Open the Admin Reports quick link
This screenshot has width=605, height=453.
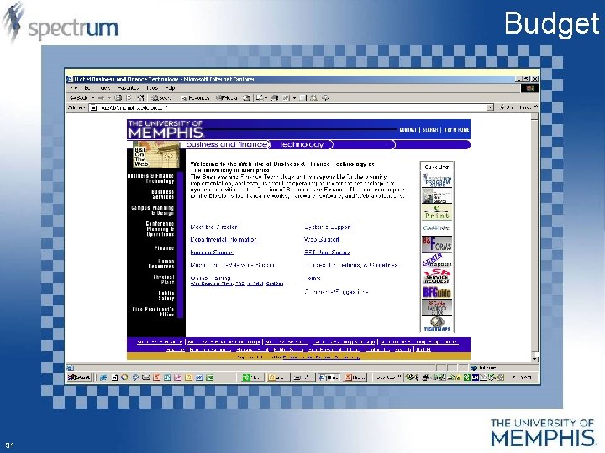tap(437, 260)
